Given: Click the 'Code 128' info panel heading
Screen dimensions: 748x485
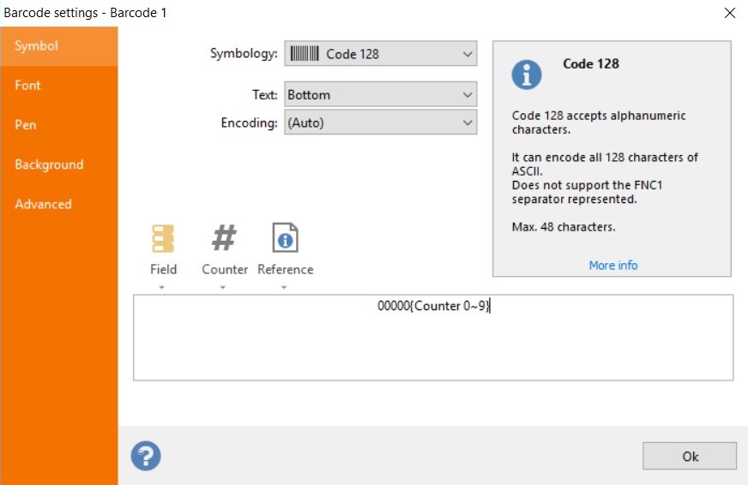Looking at the screenshot, I should (590, 63).
